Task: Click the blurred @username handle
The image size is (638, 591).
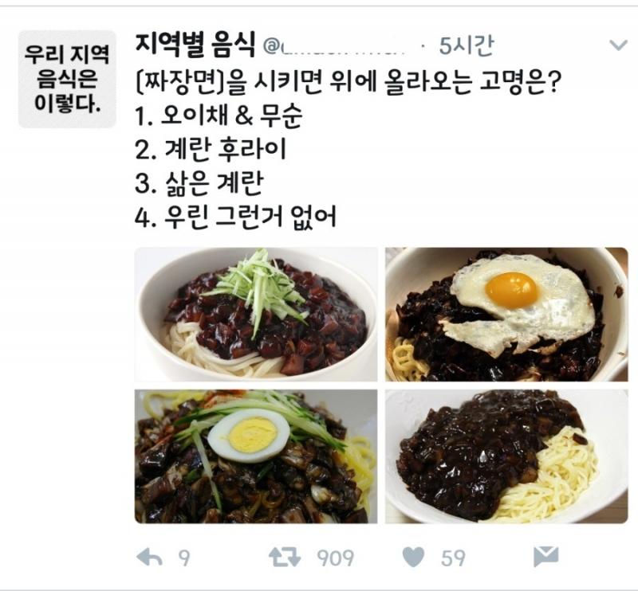Action: (336, 46)
